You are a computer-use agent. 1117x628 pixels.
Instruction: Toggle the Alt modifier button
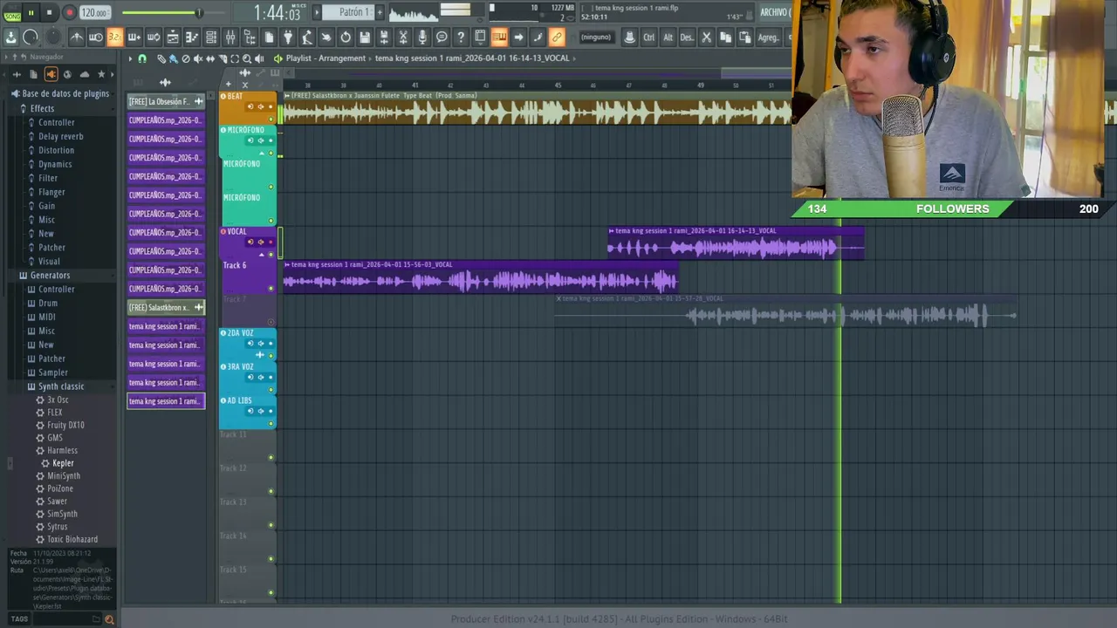(668, 38)
